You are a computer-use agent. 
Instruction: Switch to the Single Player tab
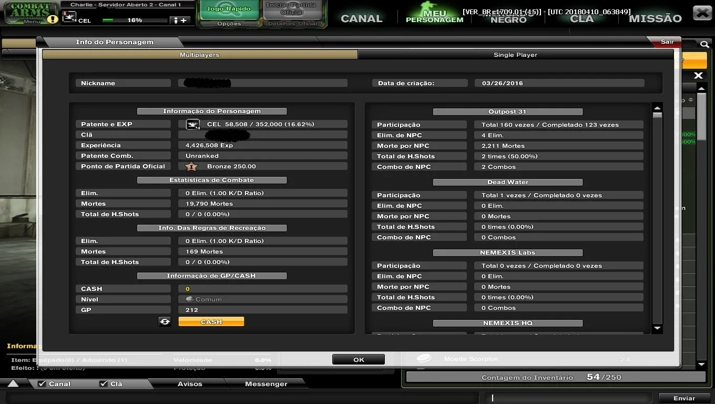[515, 55]
